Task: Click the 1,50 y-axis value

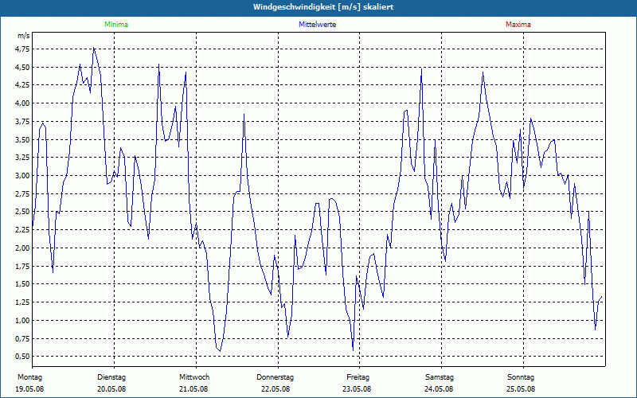Action: [23, 284]
